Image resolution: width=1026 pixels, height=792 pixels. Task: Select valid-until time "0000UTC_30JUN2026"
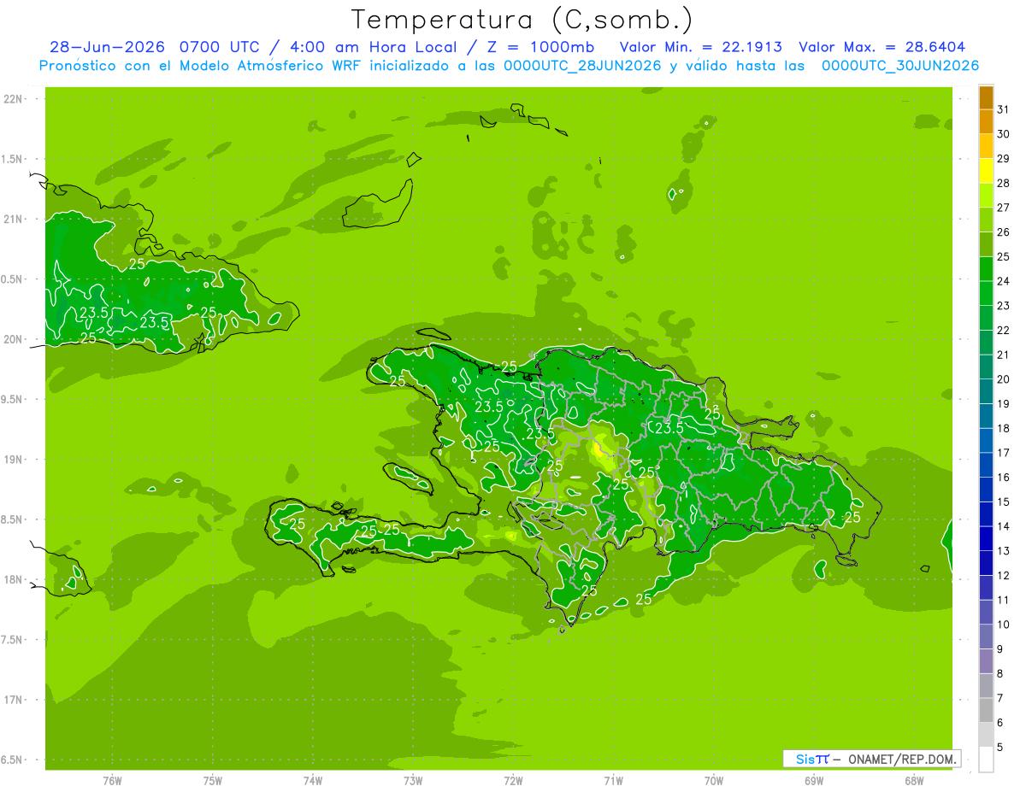pyautogui.click(x=900, y=66)
